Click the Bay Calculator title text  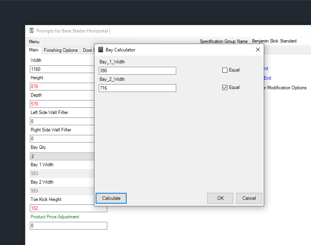point(120,50)
